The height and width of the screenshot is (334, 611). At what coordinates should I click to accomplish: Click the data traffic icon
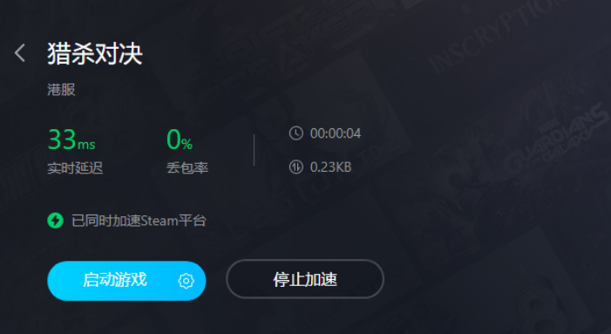(x=296, y=167)
